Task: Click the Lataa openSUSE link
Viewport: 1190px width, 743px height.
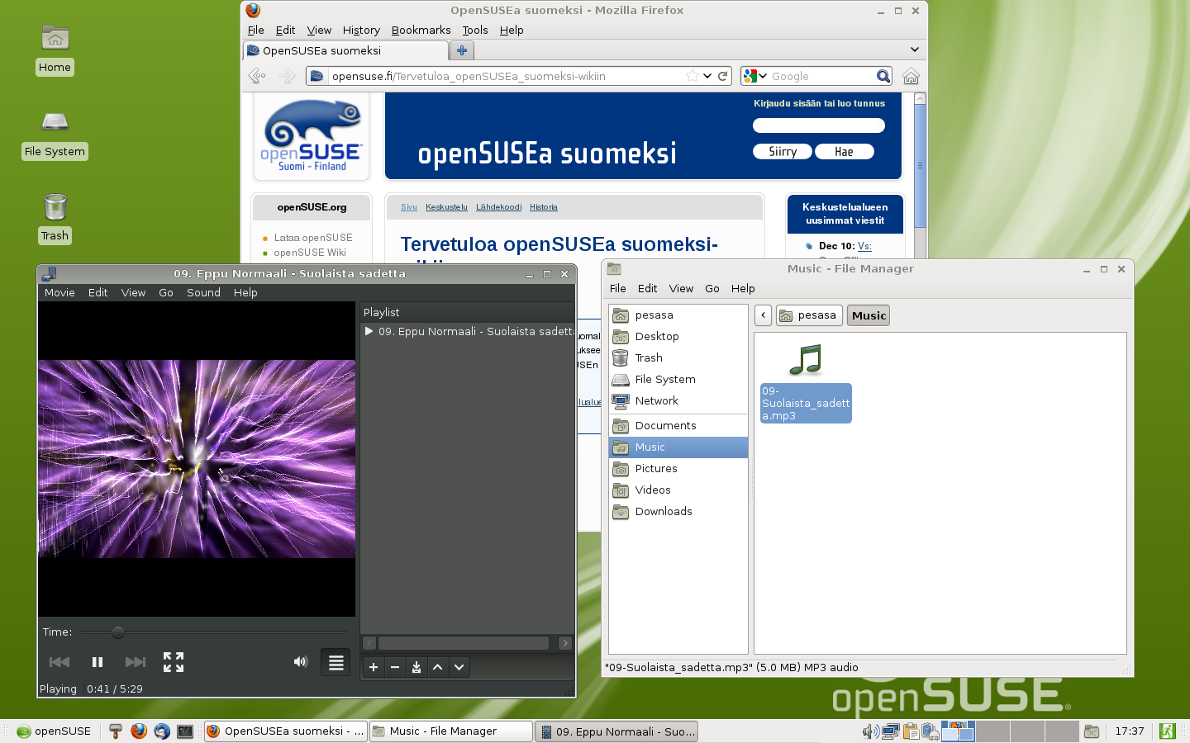Action: 313,238
